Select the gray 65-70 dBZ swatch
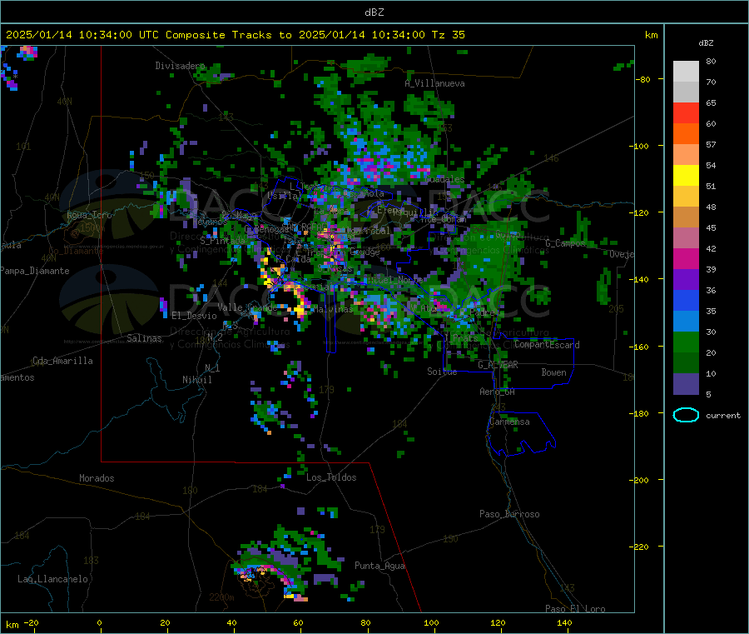749x634 pixels. tap(686, 92)
